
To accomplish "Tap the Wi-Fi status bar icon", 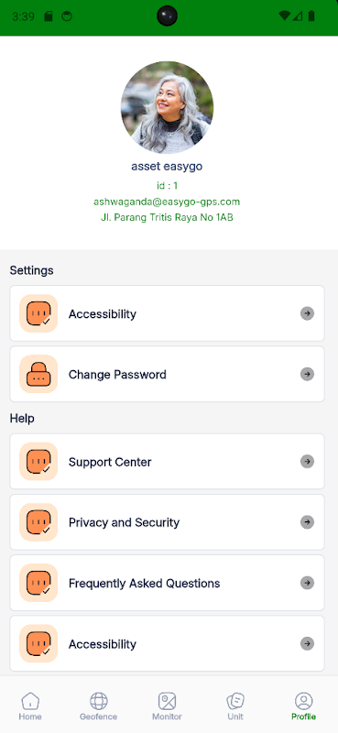I will point(284,16).
